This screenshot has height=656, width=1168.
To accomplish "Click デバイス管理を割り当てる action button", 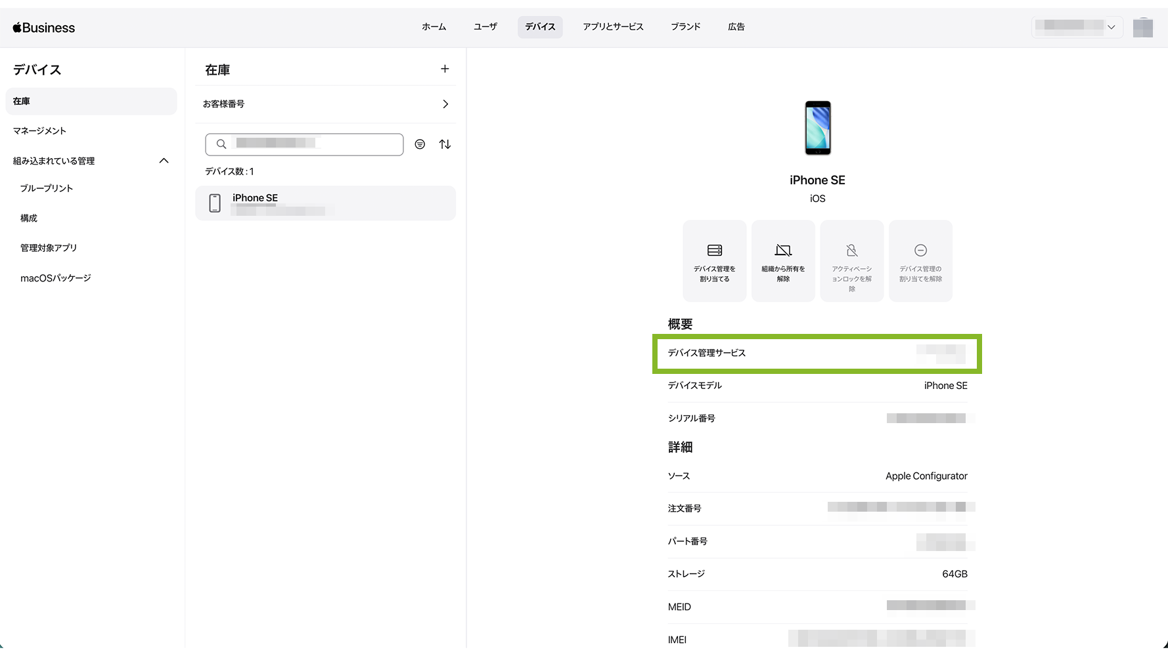I will click(714, 261).
